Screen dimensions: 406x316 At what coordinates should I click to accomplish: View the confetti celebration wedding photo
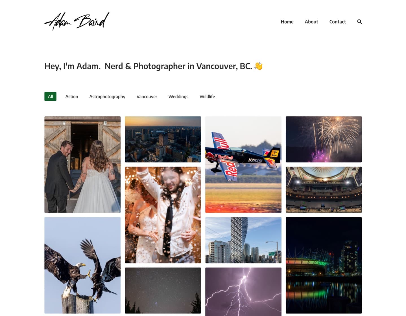click(163, 215)
